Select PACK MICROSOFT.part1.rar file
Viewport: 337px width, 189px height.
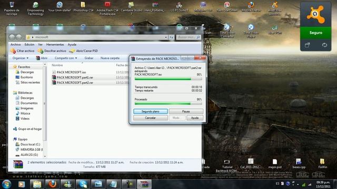(75, 77)
